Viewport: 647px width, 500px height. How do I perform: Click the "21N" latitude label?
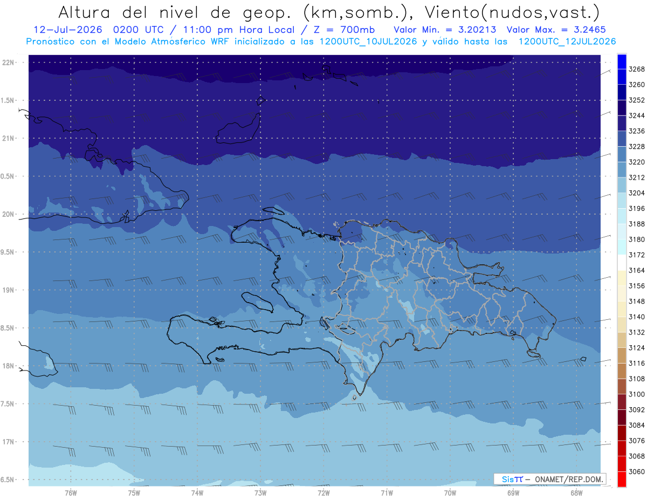[x=8, y=138]
